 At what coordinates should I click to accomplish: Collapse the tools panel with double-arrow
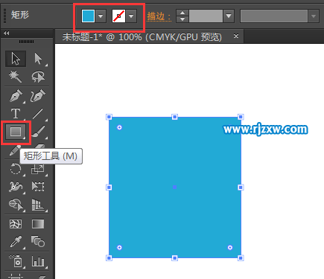[x=7, y=33]
